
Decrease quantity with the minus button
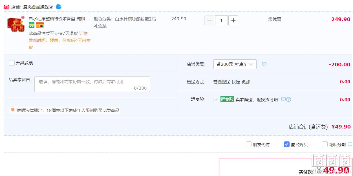[209, 20]
